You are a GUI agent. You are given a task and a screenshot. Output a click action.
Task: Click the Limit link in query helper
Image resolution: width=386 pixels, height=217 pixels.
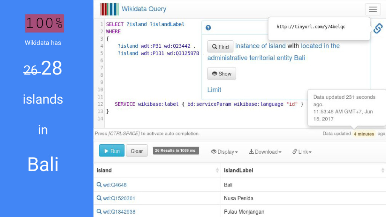(x=214, y=90)
